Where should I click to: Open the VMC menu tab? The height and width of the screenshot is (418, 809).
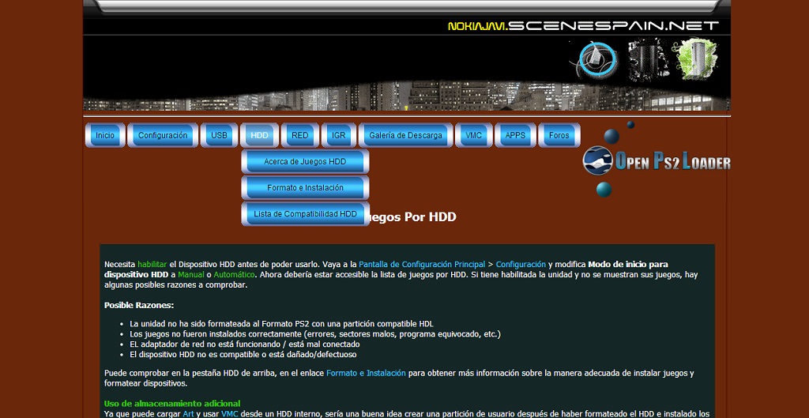[x=474, y=135]
